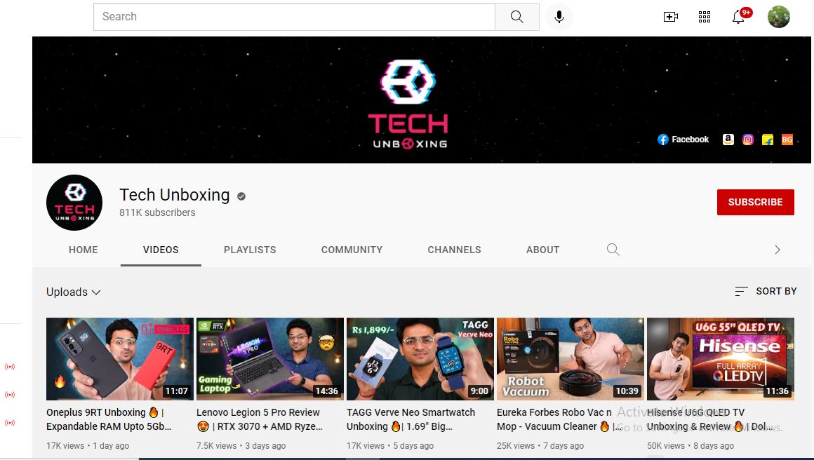
Task: Open notifications bell
Action: click(739, 16)
